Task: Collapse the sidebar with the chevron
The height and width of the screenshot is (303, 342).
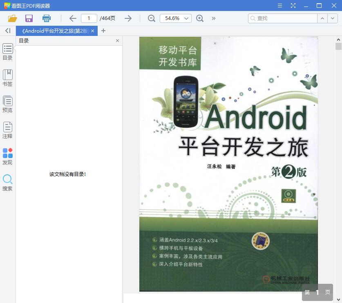Action: 7,31
